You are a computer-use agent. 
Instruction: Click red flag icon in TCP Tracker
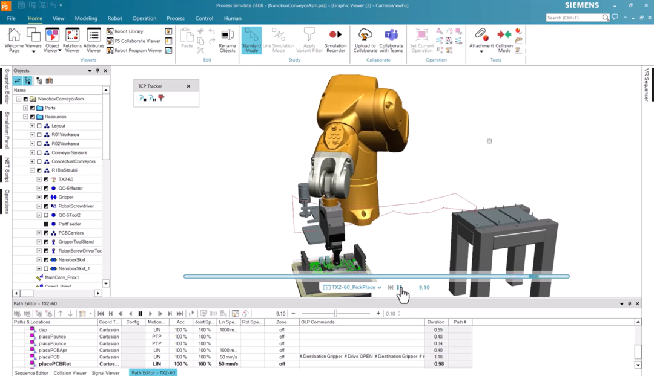(x=162, y=98)
